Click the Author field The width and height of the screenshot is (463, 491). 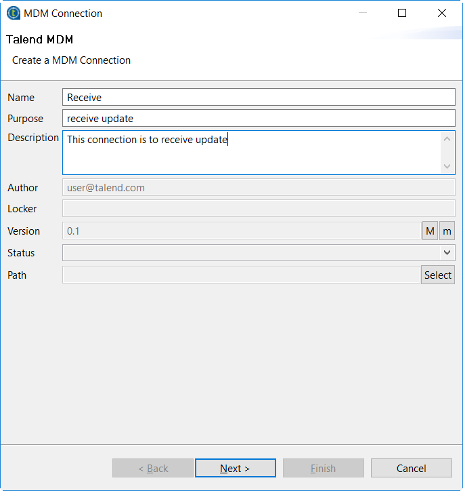pyautogui.click(x=259, y=188)
